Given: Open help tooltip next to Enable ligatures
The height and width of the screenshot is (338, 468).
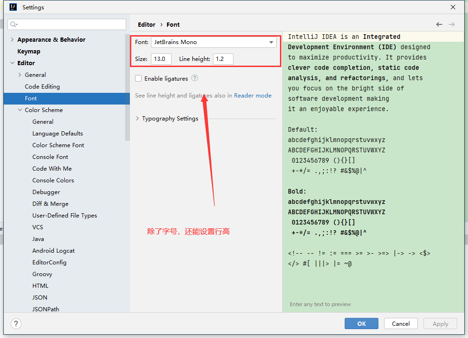Looking at the screenshot, I should coord(195,78).
